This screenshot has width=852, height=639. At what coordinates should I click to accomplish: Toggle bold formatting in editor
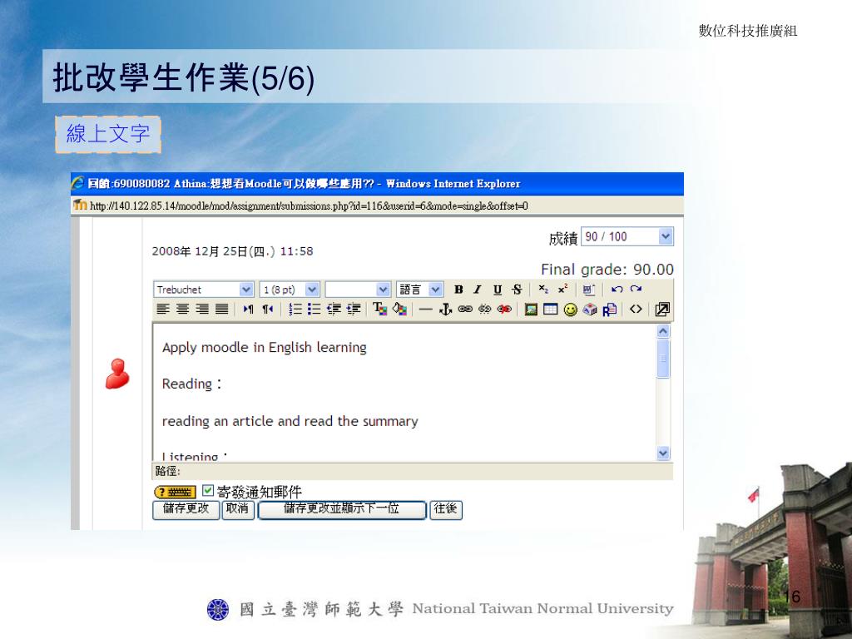[x=458, y=290]
